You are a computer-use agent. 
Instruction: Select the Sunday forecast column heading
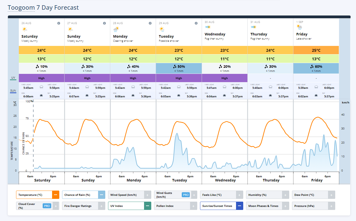click(x=74, y=36)
